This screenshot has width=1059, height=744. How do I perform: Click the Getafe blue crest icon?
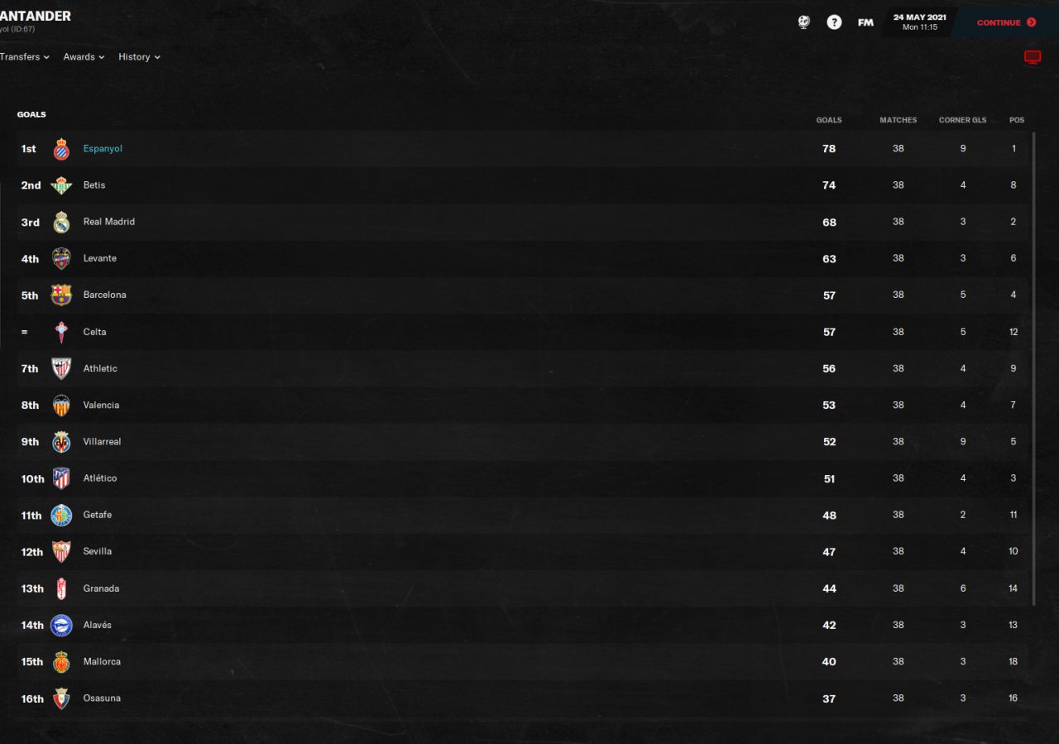pos(61,515)
